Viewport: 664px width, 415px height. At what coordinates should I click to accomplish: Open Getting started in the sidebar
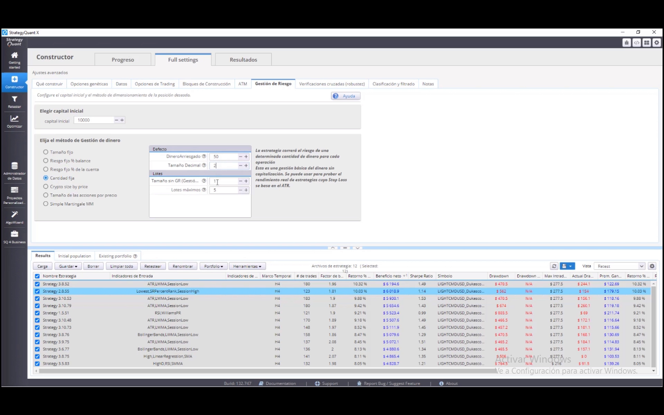click(15, 60)
